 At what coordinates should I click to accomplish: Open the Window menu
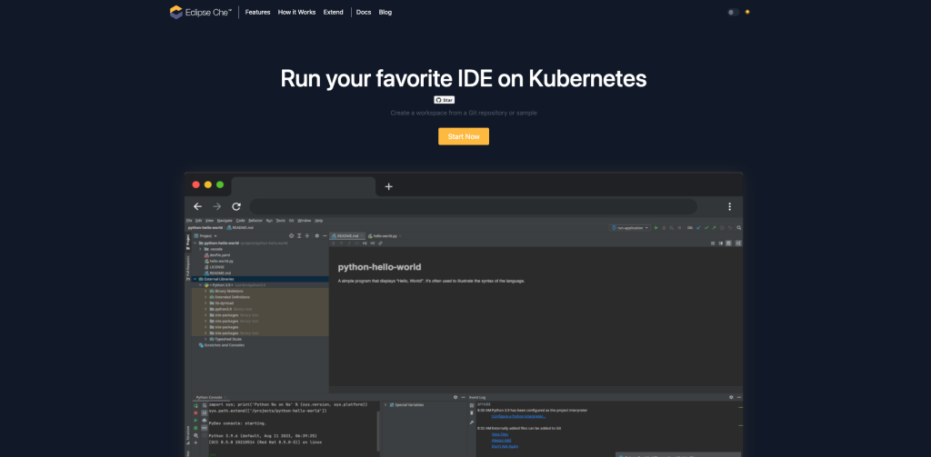[x=304, y=220]
